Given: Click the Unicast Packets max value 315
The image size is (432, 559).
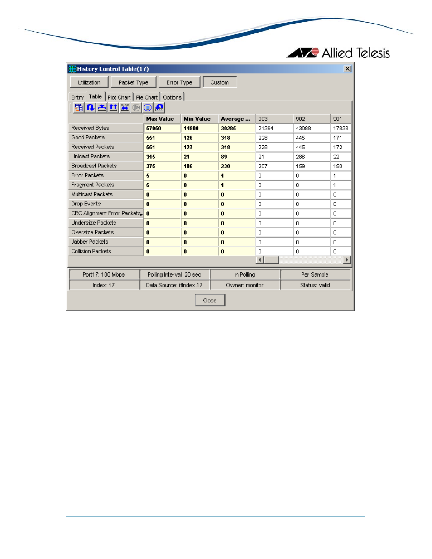Looking at the screenshot, I should point(162,157).
